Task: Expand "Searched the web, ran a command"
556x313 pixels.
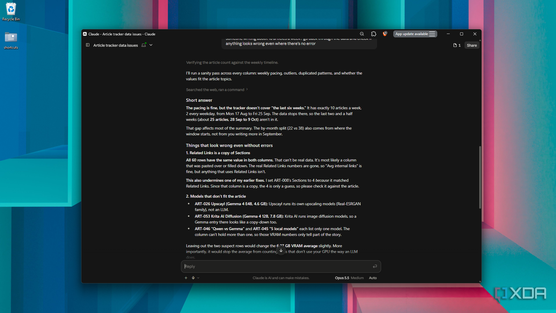Action: pos(217,90)
